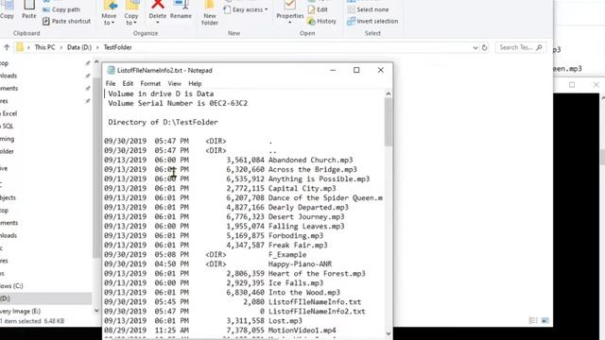Click Select none in the ribbon

(368, 9)
